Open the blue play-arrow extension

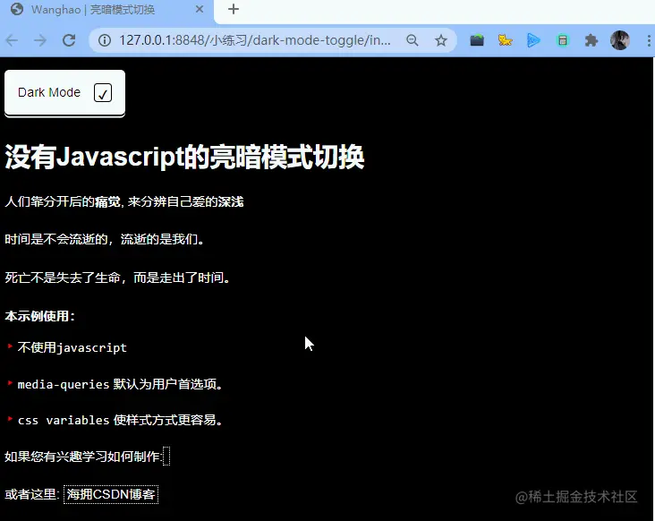[533, 40]
